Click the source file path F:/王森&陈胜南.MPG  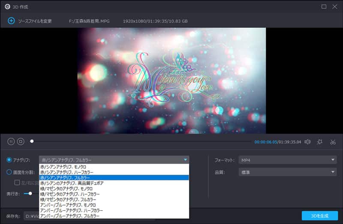coord(89,21)
